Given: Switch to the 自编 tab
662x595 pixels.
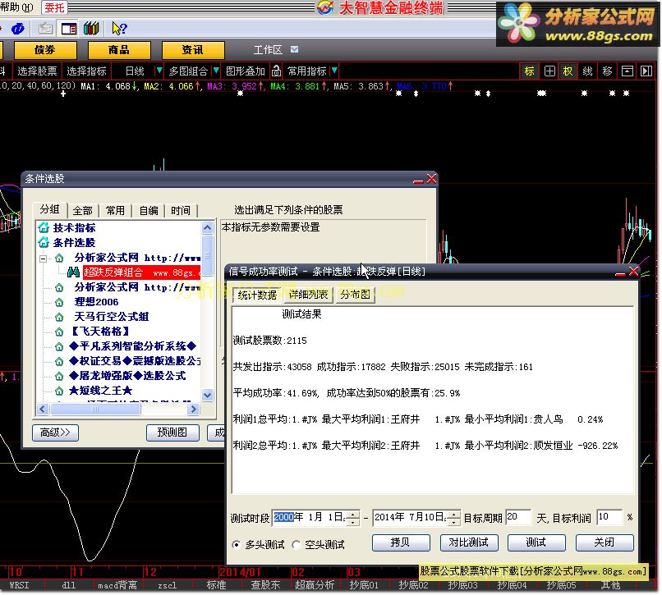Looking at the screenshot, I should tap(149, 211).
